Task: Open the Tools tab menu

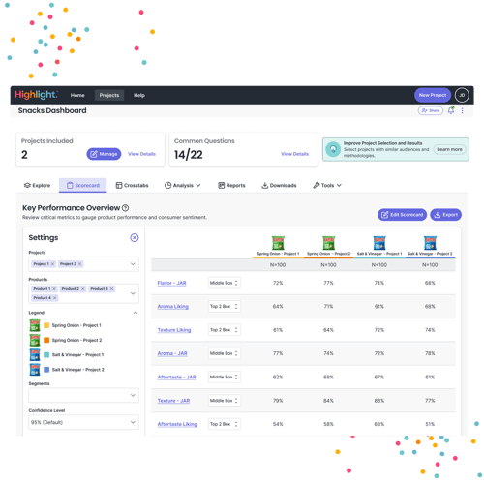Action: 327,185
